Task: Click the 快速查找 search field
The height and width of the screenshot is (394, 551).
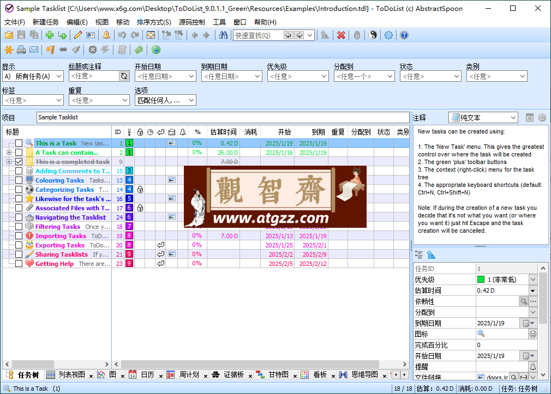Action: (x=258, y=35)
